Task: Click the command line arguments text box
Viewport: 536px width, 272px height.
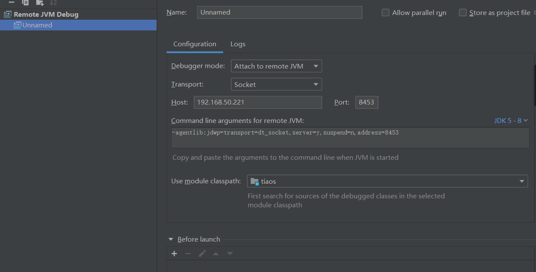Action: click(350, 137)
